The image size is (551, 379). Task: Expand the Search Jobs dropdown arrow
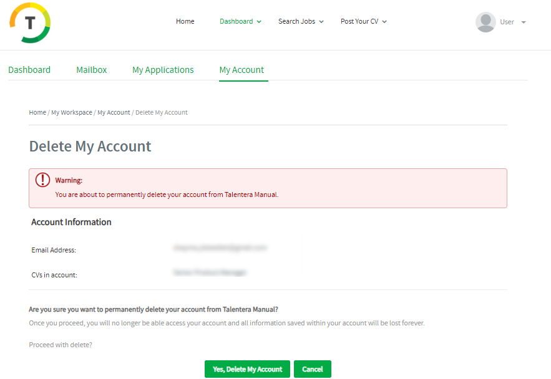pos(321,22)
